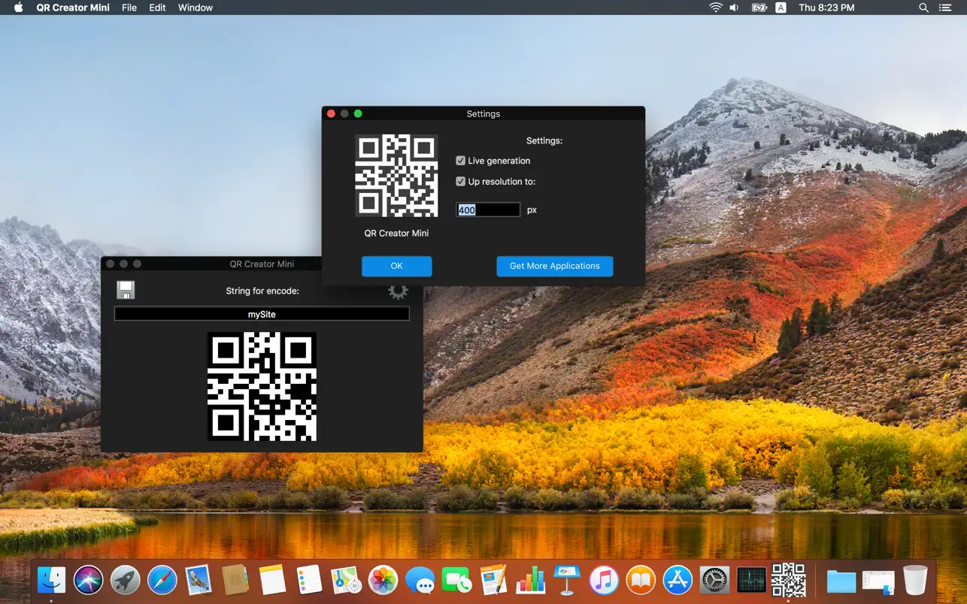
Task: Open the Edit menu
Action: tap(157, 8)
